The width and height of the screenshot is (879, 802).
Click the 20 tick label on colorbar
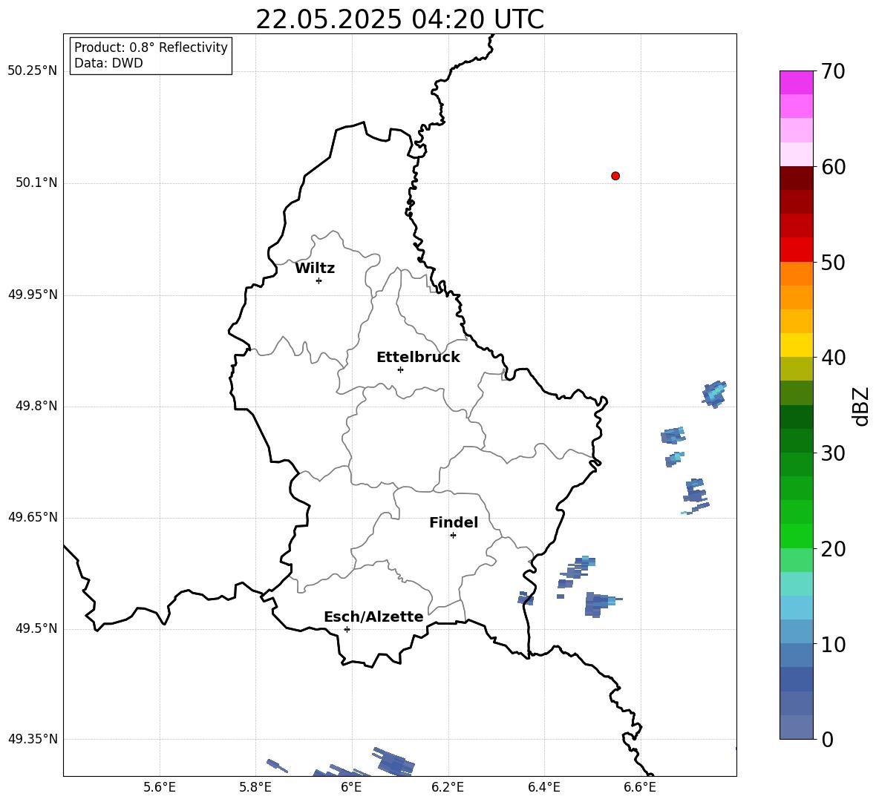click(833, 549)
